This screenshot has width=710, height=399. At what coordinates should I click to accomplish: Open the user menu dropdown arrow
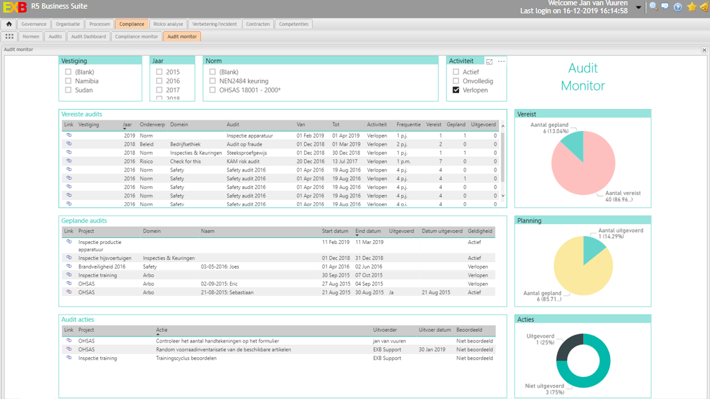click(x=639, y=7)
